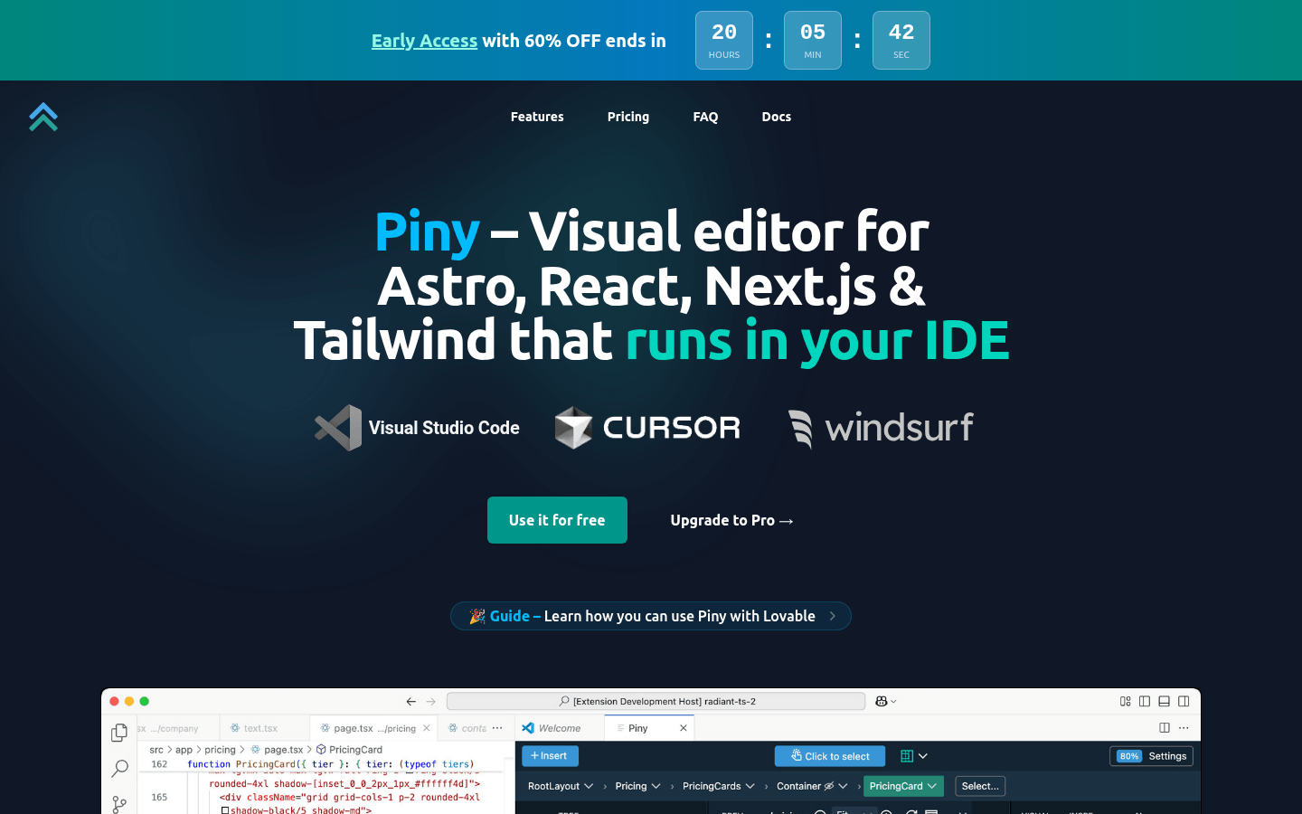Viewport: 1302px width, 814px height.
Task: Open the Features nav item
Action: (537, 117)
